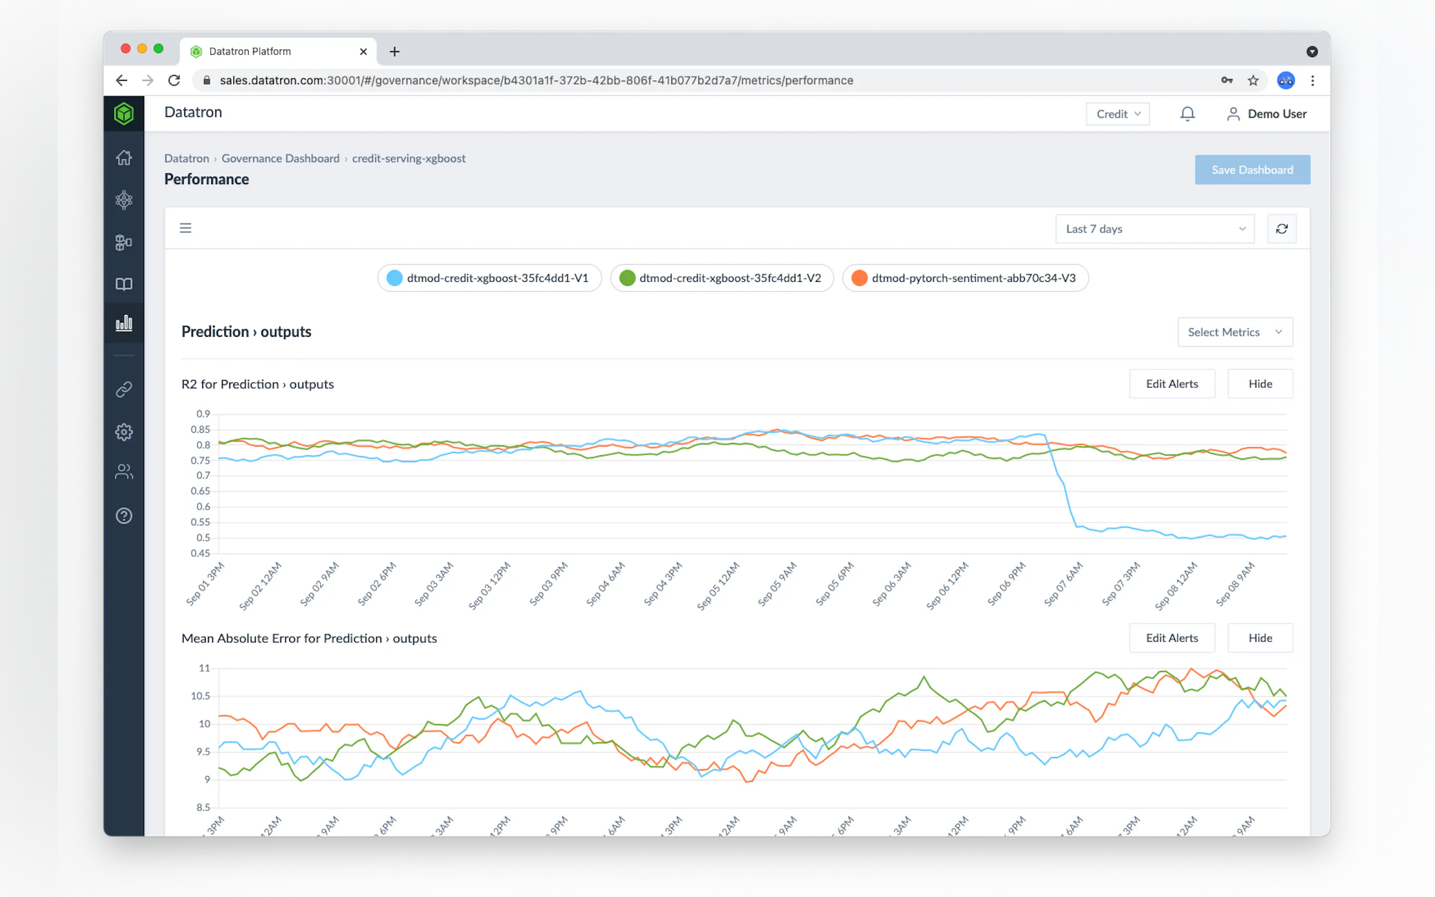Click the link chain sidebar icon
1435x897 pixels.
[x=123, y=390]
